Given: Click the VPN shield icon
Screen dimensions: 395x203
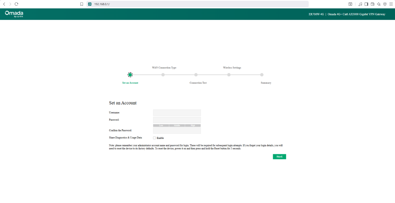Looking at the screenshot, I should coord(385,4).
